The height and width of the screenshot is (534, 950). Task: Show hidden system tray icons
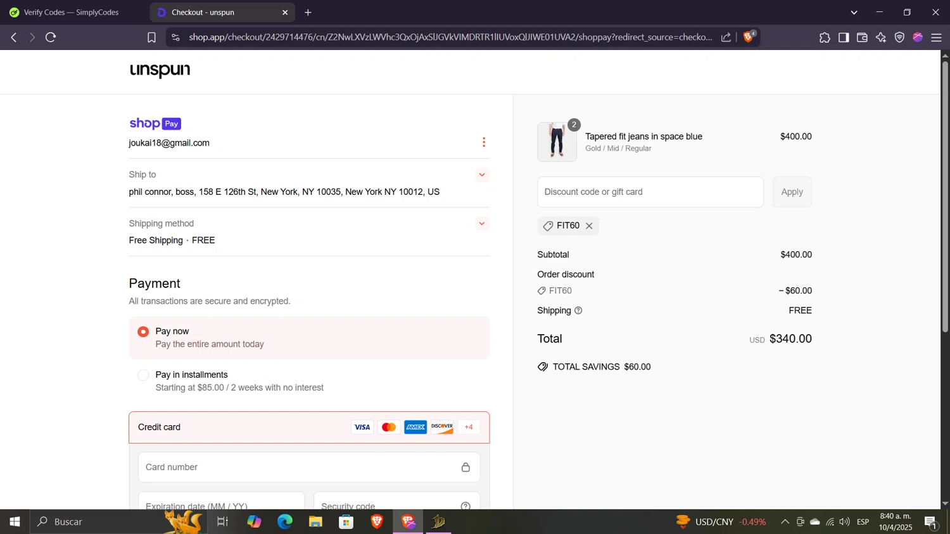point(785,522)
